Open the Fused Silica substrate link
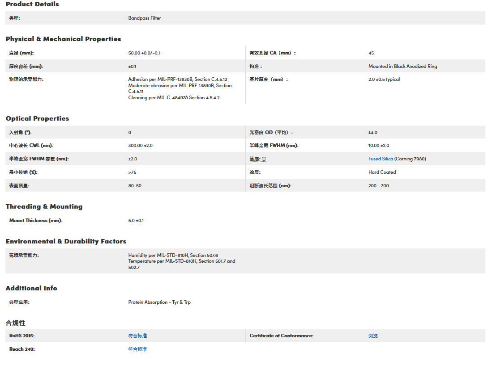 tap(381, 159)
